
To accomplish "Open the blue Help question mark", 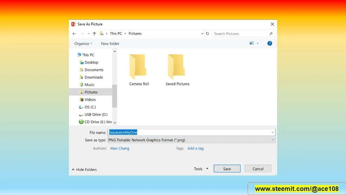I will (x=270, y=43).
